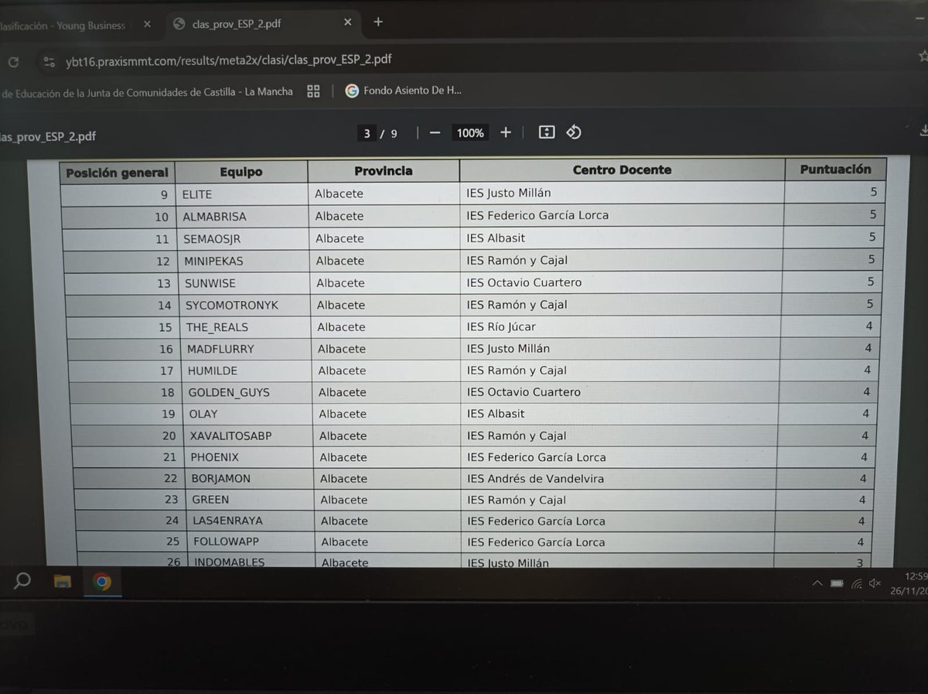Select team name OLAY

tap(203, 414)
